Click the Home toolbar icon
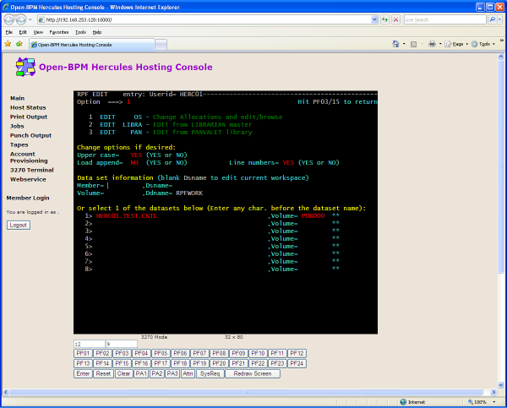Image resolution: width=507 pixels, height=408 pixels. (x=395, y=44)
